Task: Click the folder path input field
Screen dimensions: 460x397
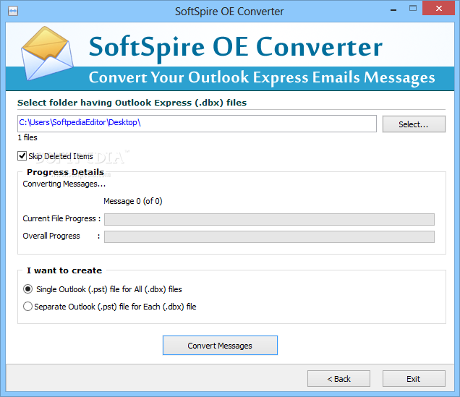Action: [197, 124]
